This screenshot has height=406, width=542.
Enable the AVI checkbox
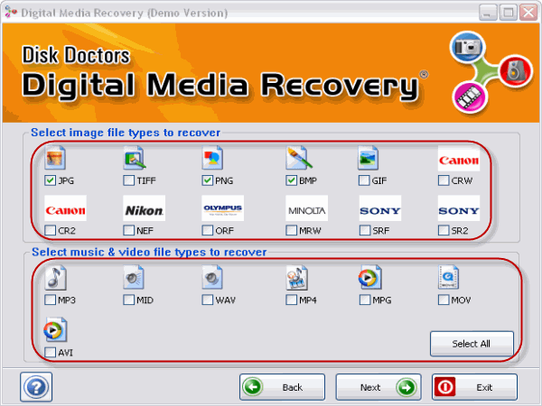[x=50, y=352]
